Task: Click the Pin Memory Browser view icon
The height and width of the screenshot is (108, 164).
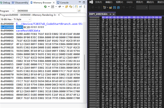Action: 80,7
